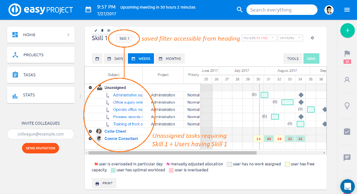Click the colleague email input field
This screenshot has height=194, width=357.
tap(41, 134)
